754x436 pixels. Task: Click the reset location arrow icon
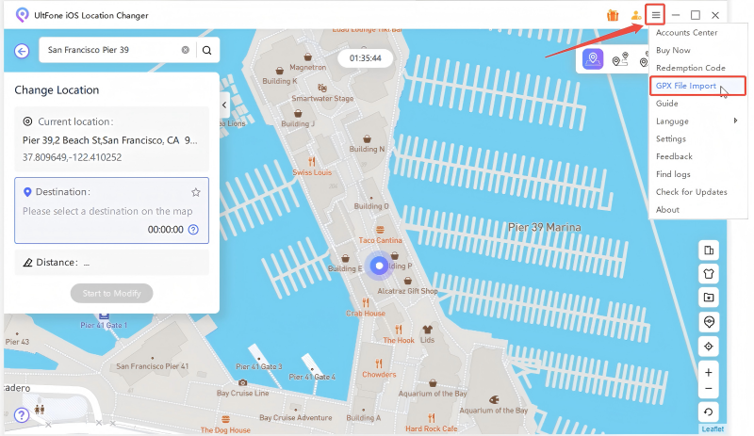click(709, 412)
